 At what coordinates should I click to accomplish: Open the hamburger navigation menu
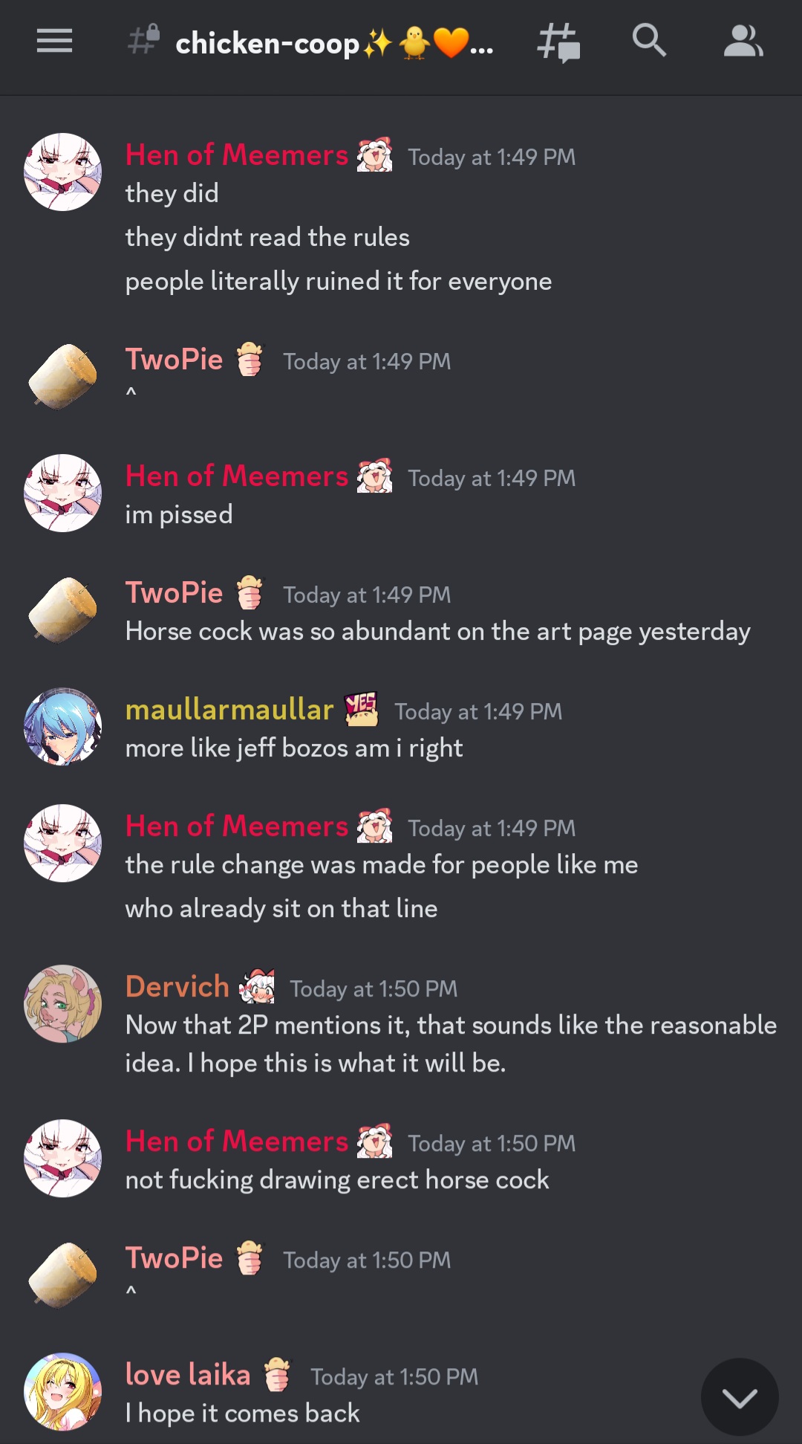coord(54,41)
